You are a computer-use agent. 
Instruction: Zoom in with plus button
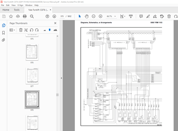(100, 16)
